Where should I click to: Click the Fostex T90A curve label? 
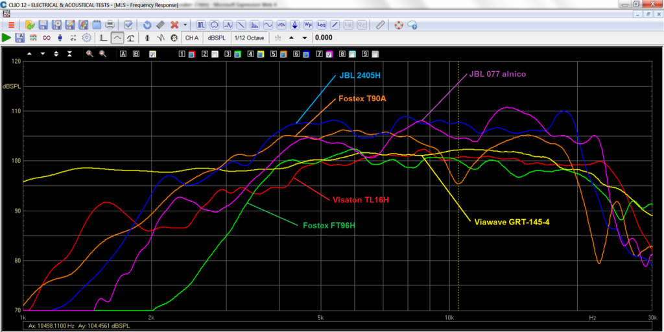tap(362, 99)
